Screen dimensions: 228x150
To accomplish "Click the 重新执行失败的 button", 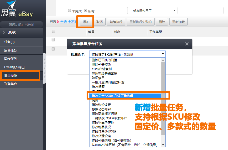I will click(141, 22).
